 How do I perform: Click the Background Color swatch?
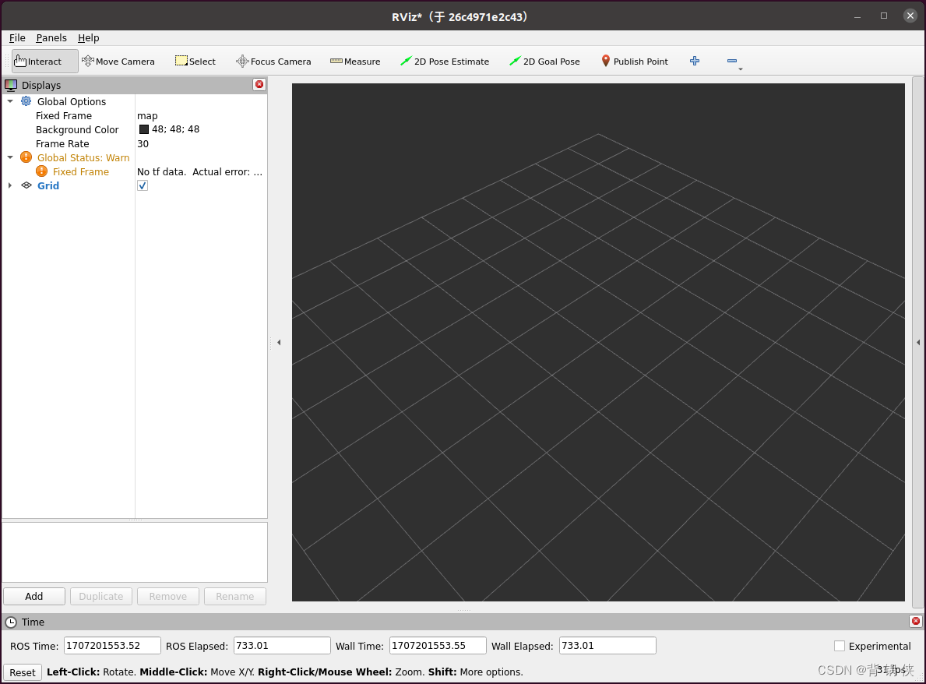click(143, 129)
